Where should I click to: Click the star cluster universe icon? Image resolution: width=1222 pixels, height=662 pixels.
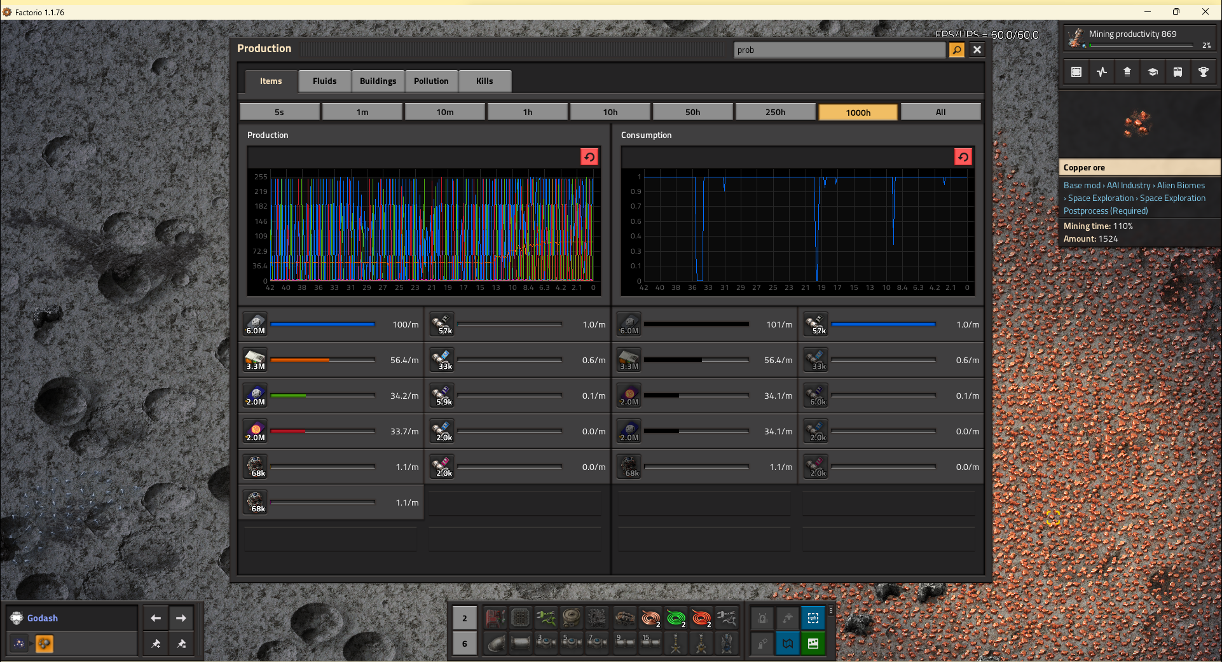19,644
